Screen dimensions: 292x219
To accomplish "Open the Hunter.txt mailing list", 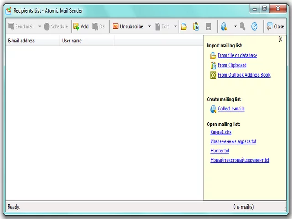I will click(219, 151).
